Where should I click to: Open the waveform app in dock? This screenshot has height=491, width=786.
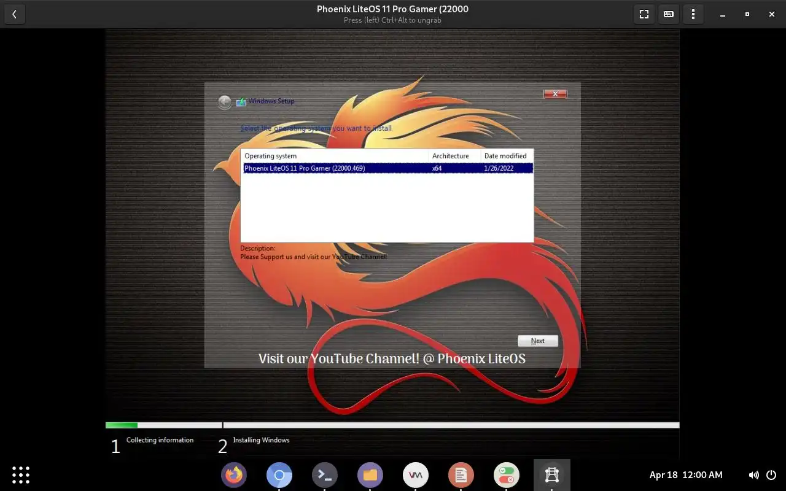pos(416,475)
